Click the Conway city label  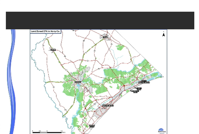pyautogui.click(x=77, y=82)
